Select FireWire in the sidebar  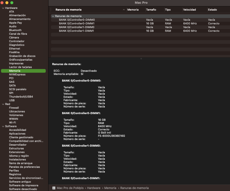(14, 52)
